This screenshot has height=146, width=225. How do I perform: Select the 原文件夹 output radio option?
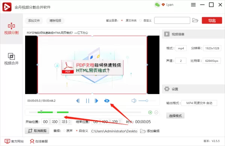click(122, 21)
